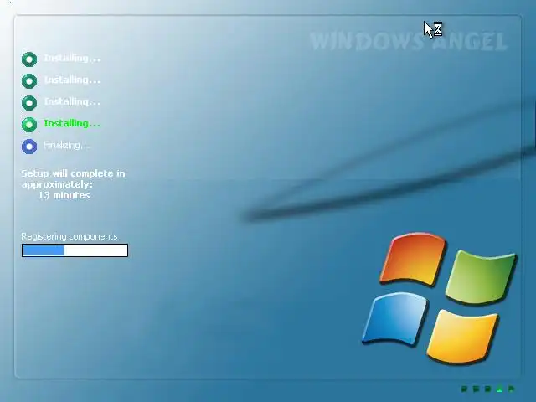This screenshot has height=402, width=536.
Task: Click the "Registering components" status label
Action: [x=70, y=236]
